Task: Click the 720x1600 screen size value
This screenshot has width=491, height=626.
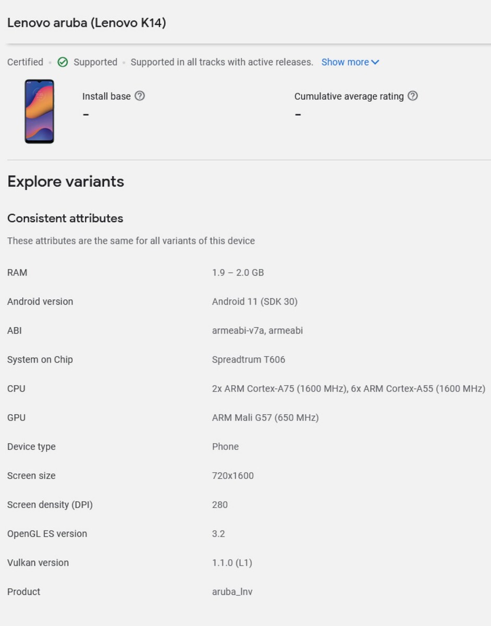Action: 232,476
